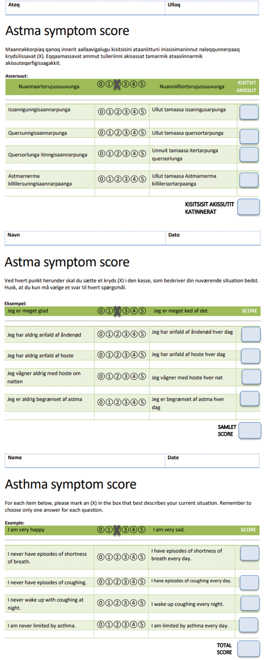This screenshot has height=660, width=267.
Task: Focus the English Name field
Action: (85, 461)
